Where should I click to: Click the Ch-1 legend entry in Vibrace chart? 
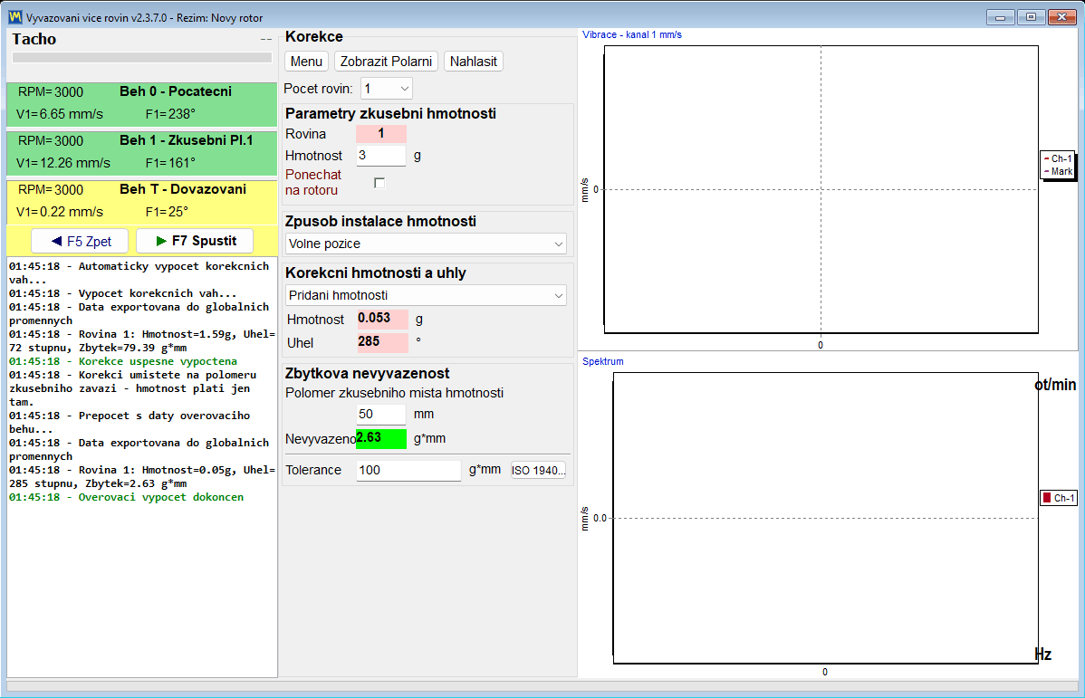pyautogui.click(x=1057, y=158)
